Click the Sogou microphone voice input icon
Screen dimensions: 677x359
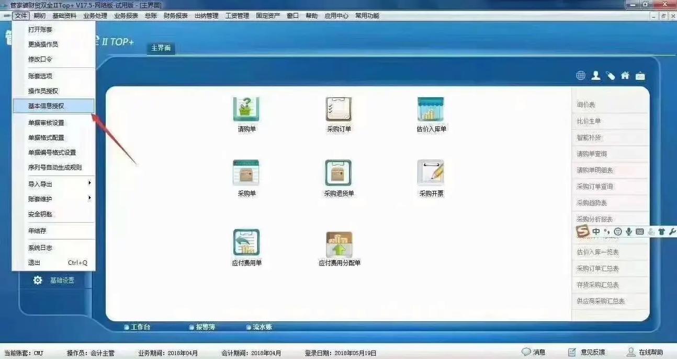(628, 231)
